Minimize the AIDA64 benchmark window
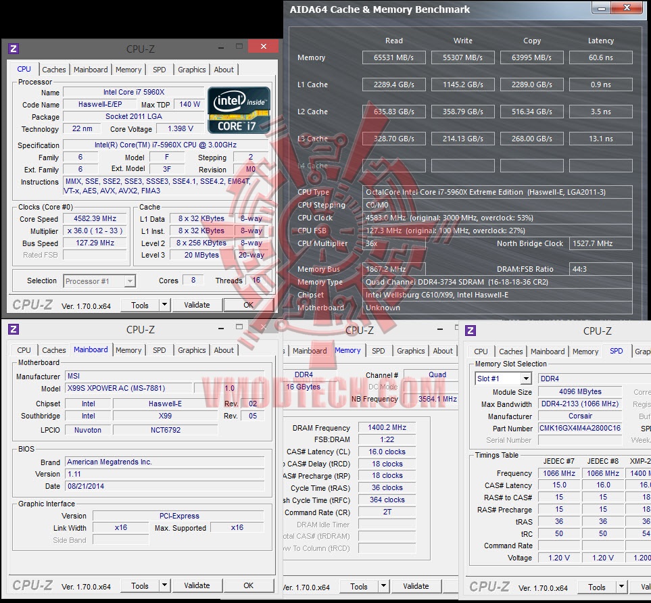The height and width of the screenshot is (603, 651). pos(601,7)
